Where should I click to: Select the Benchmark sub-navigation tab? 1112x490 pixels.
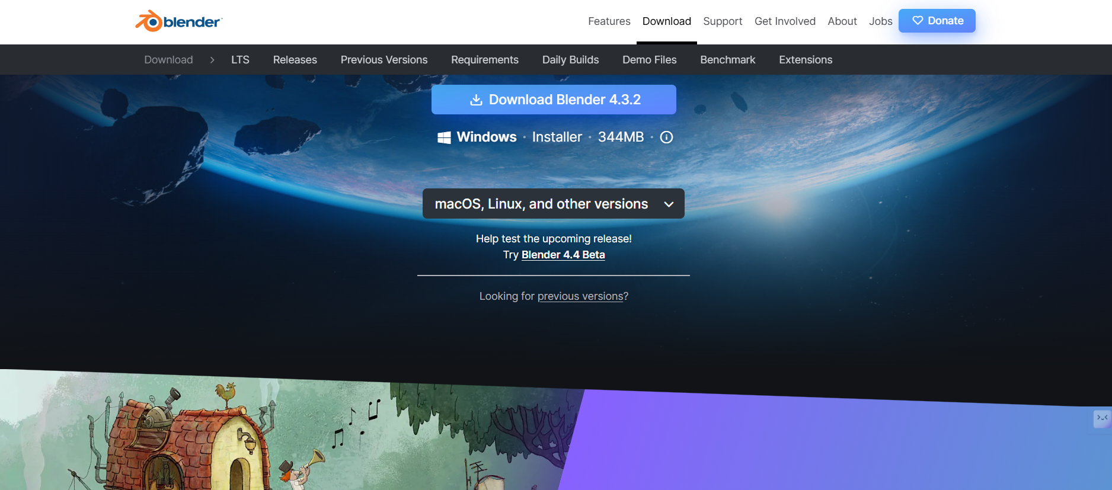click(728, 60)
